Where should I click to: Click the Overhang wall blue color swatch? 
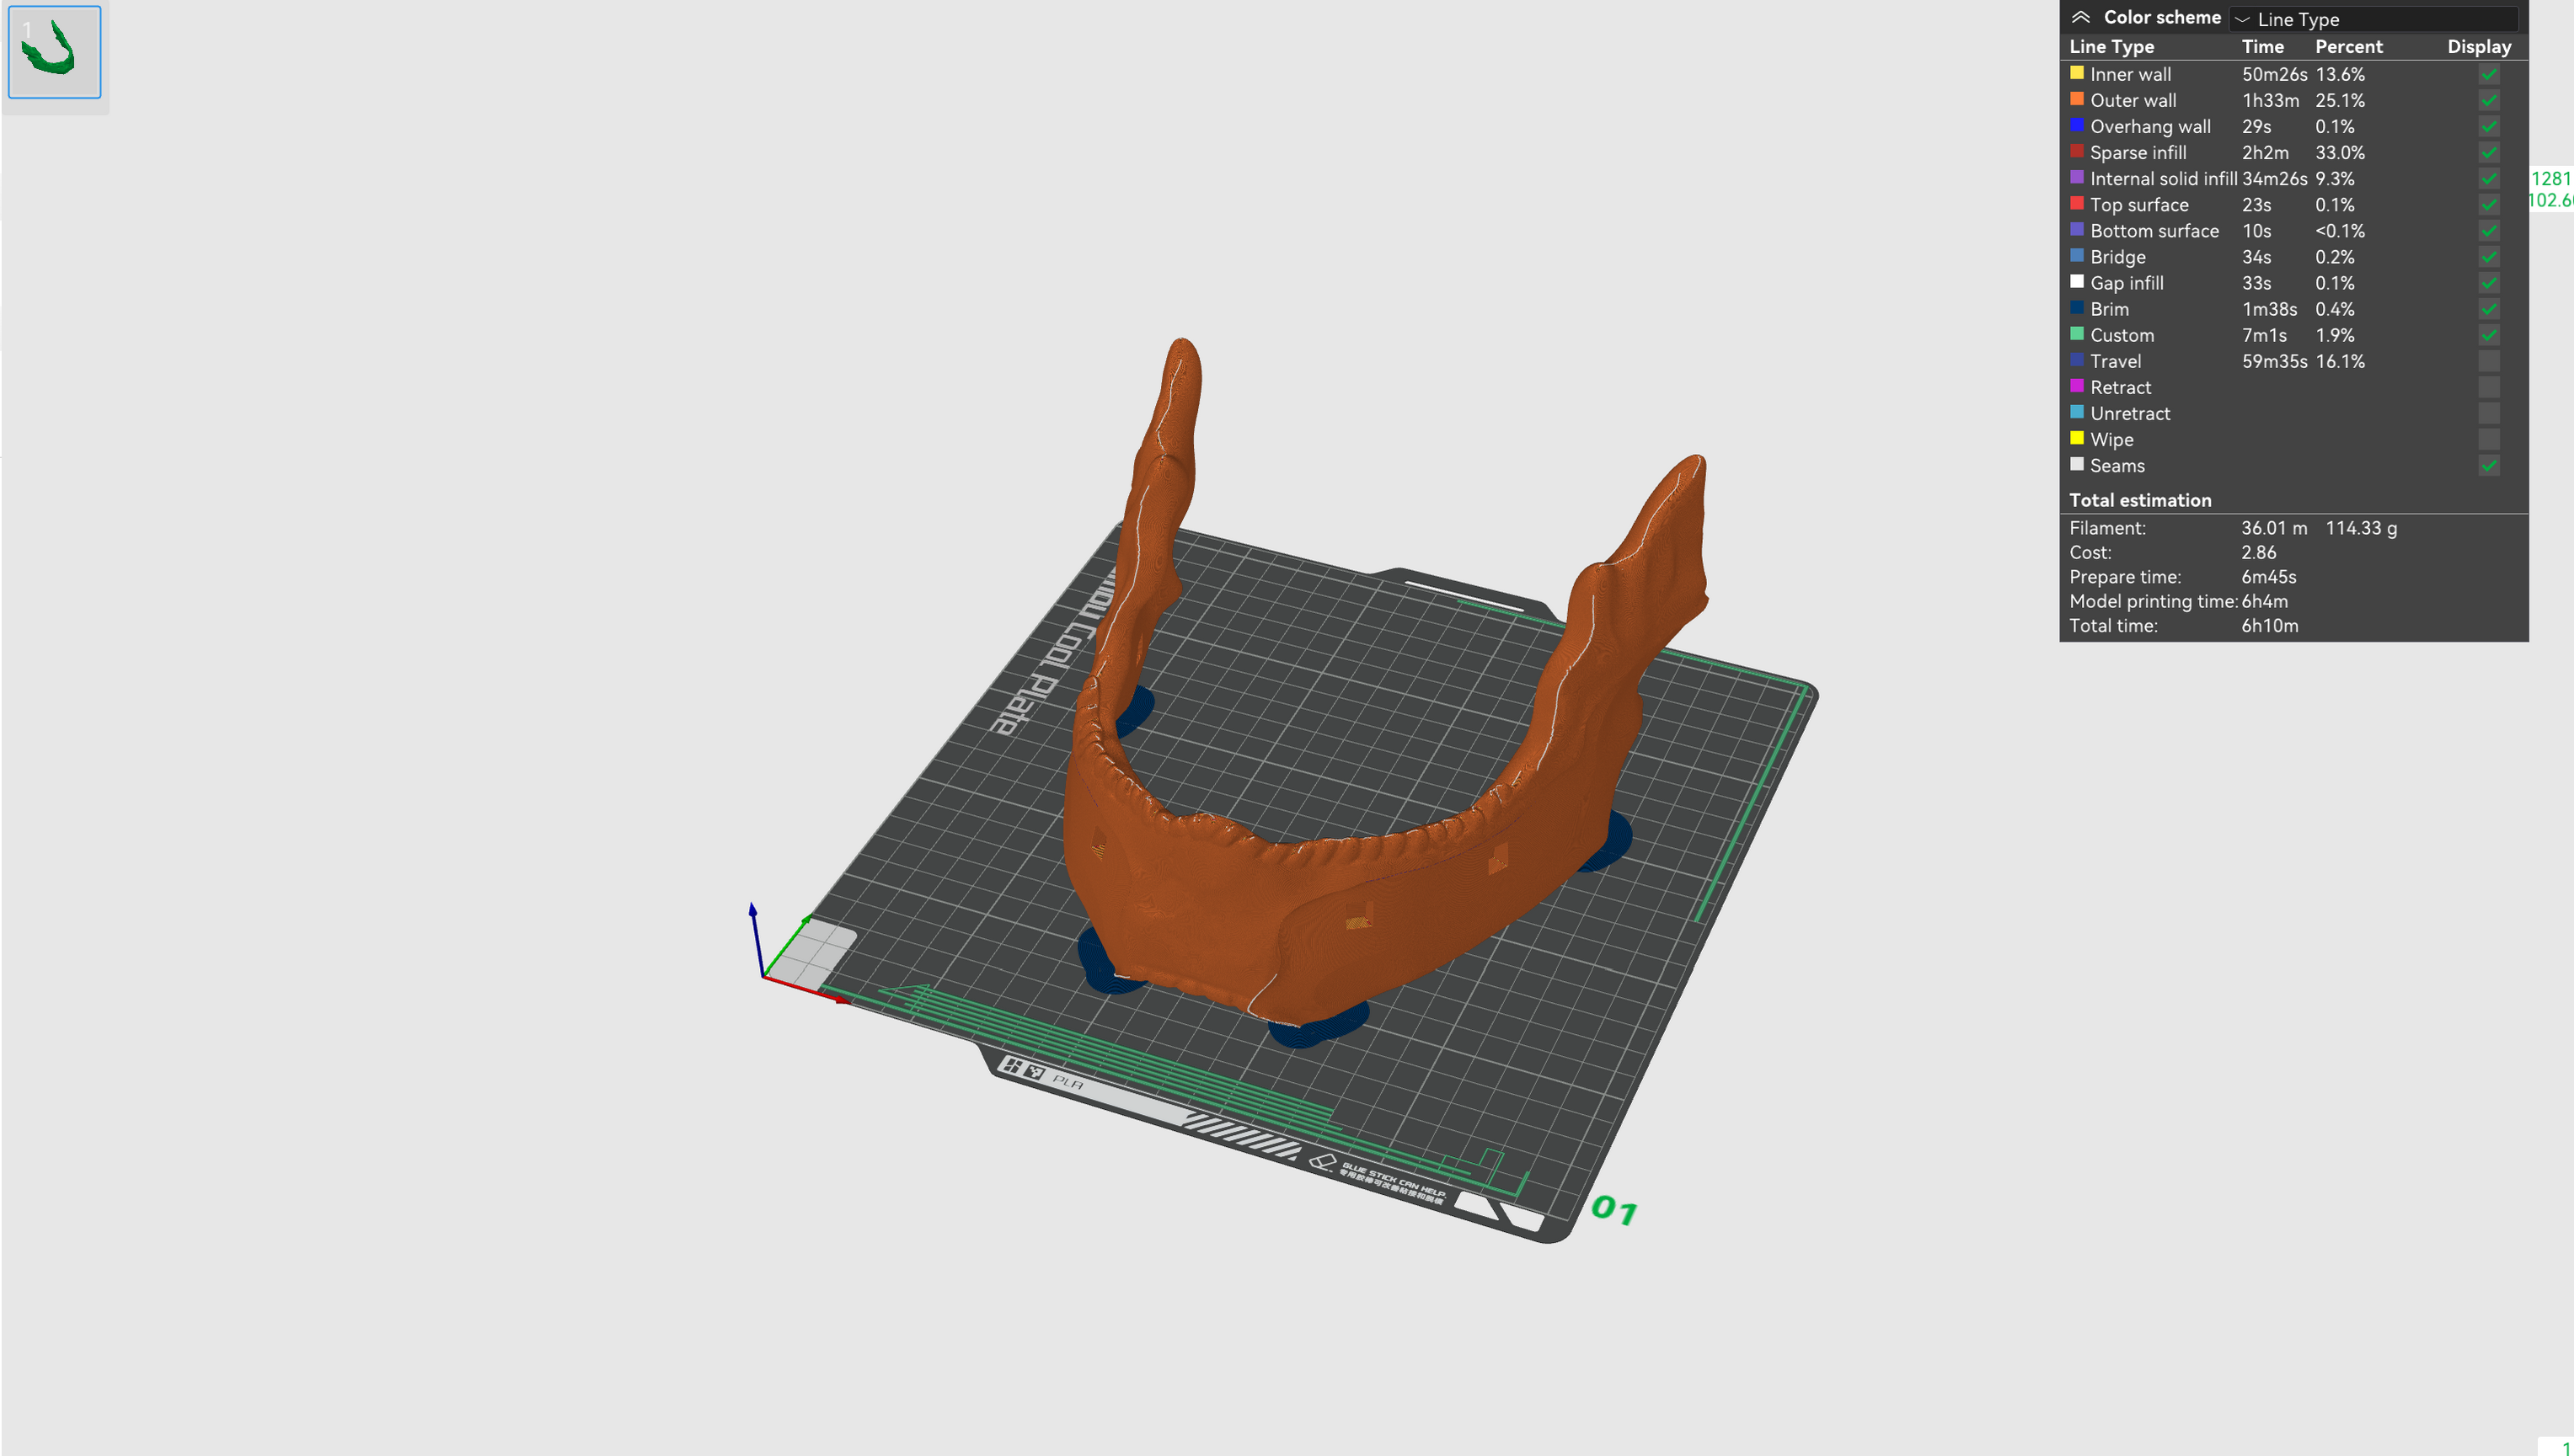(2079, 126)
